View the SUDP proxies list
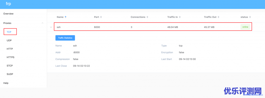Screen dimensions: 265x98 click(x=10, y=74)
